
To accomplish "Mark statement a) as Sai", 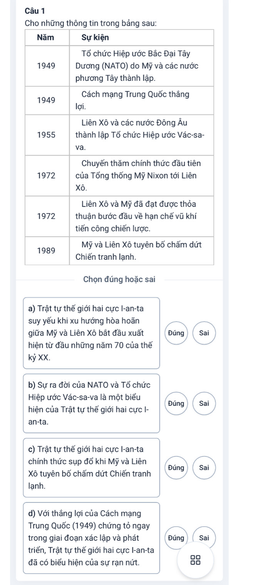I will (x=204, y=333).
